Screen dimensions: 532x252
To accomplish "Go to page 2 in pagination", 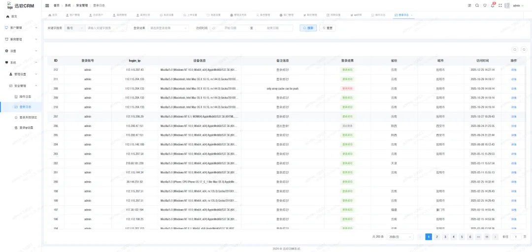I will coord(436,237).
